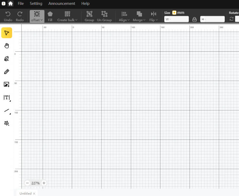
Task: Open the Announcement menu
Action: (61, 4)
